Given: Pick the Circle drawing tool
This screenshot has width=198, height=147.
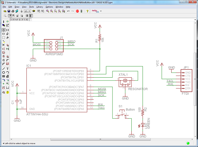Looking at the screenshot, I should pyautogui.click(x=4, y=72).
